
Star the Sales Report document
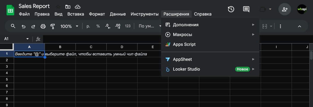(58, 7)
